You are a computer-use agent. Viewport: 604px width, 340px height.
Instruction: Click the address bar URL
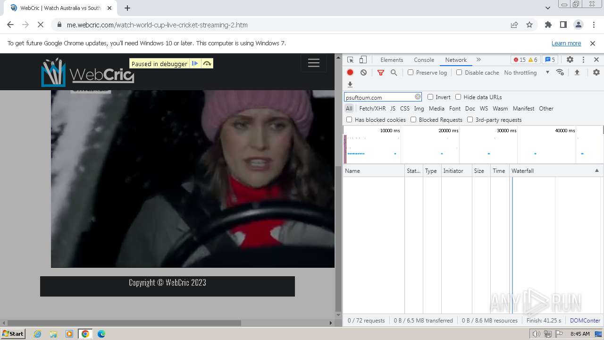tap(157, 25)
